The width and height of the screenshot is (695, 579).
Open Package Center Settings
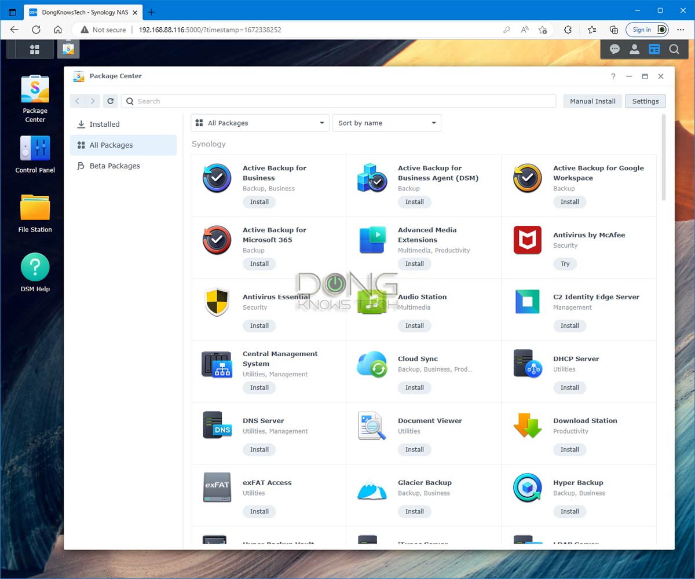[645, 101]
